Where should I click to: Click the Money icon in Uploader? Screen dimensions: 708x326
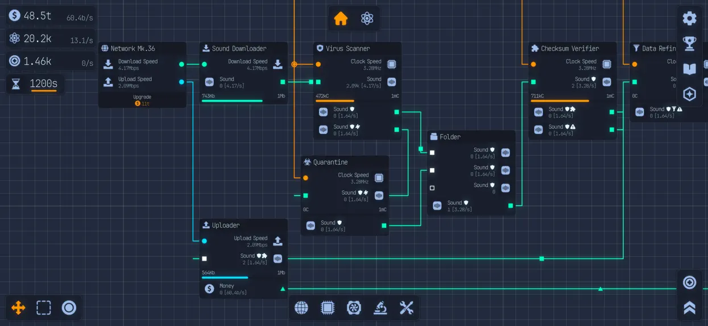coord(209,289)
